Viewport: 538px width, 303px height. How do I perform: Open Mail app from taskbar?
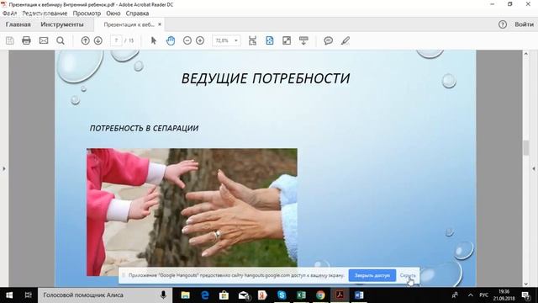click(244, 295)
